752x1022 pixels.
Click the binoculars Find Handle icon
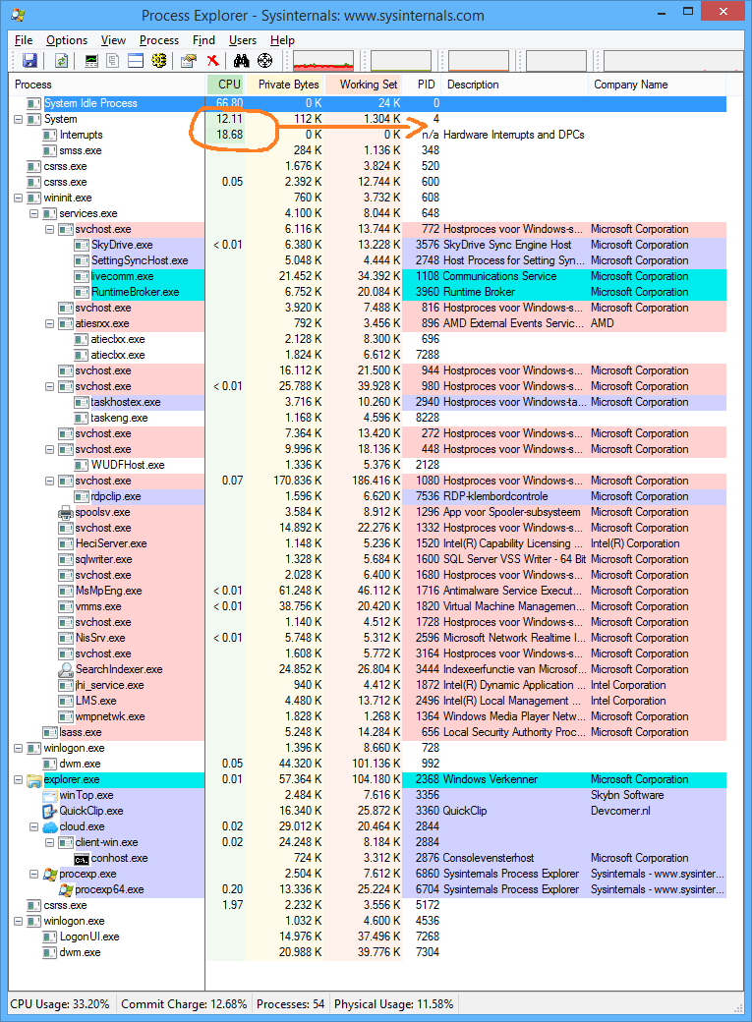coord(242,61)
